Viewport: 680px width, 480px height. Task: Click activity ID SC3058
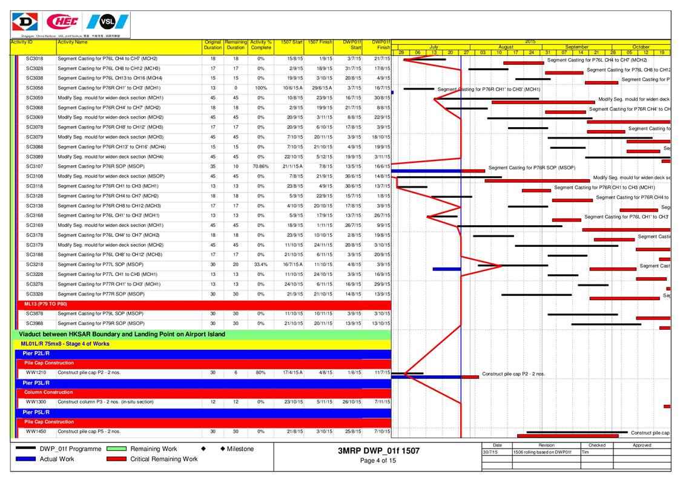35,88
